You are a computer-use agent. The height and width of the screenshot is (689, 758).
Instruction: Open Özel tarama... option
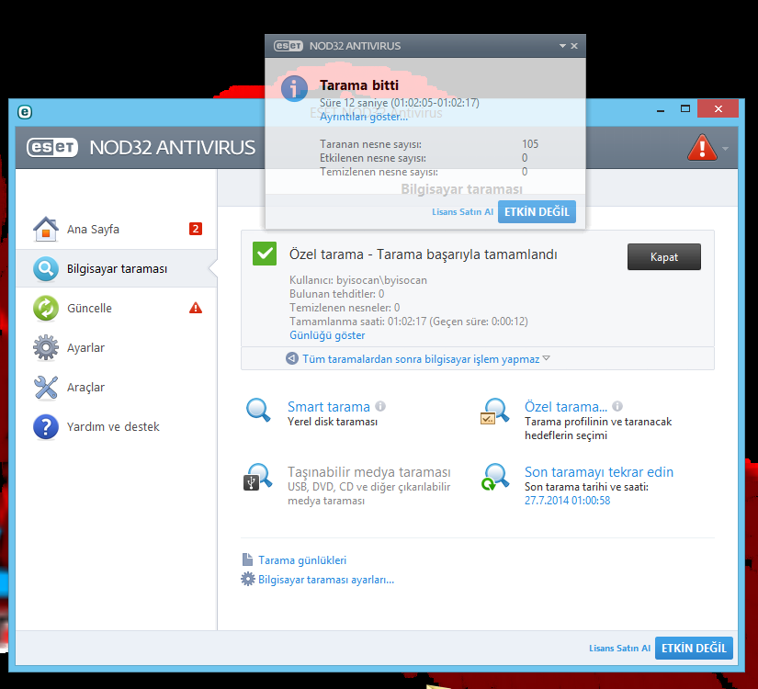pos(566,407)
